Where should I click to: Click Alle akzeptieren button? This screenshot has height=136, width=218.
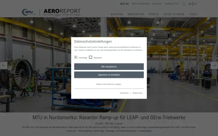109,67
